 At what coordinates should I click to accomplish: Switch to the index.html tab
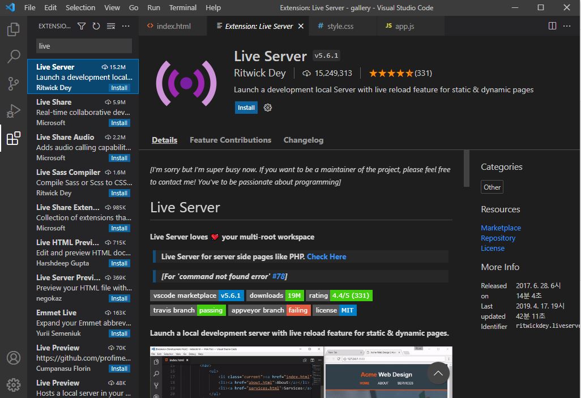click(x=173, y=26)
